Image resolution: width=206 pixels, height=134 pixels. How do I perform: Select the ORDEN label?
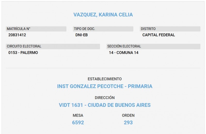point(128,115)
